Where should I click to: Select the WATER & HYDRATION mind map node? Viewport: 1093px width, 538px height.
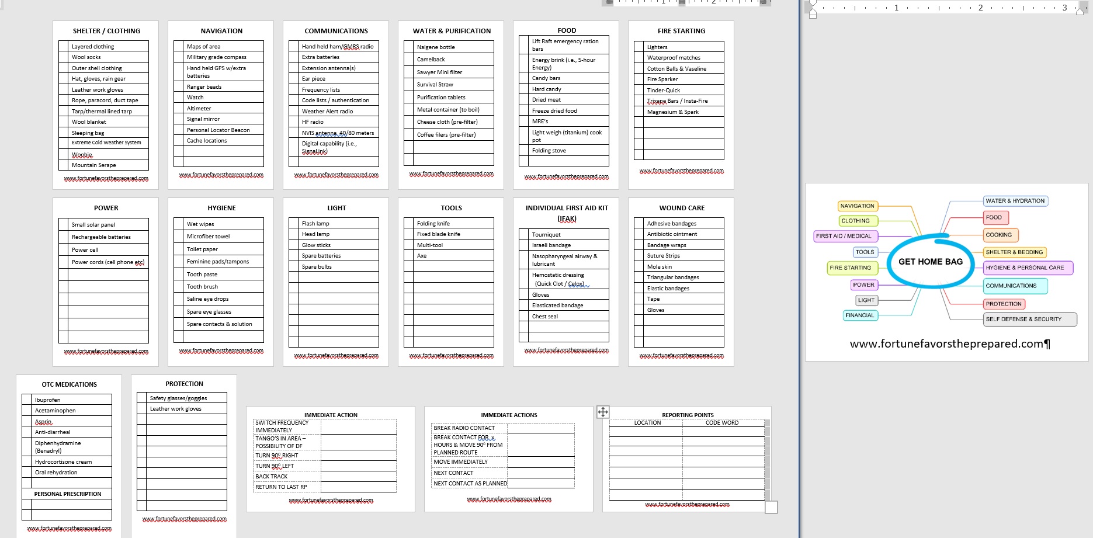click(x=1015, y=201)
